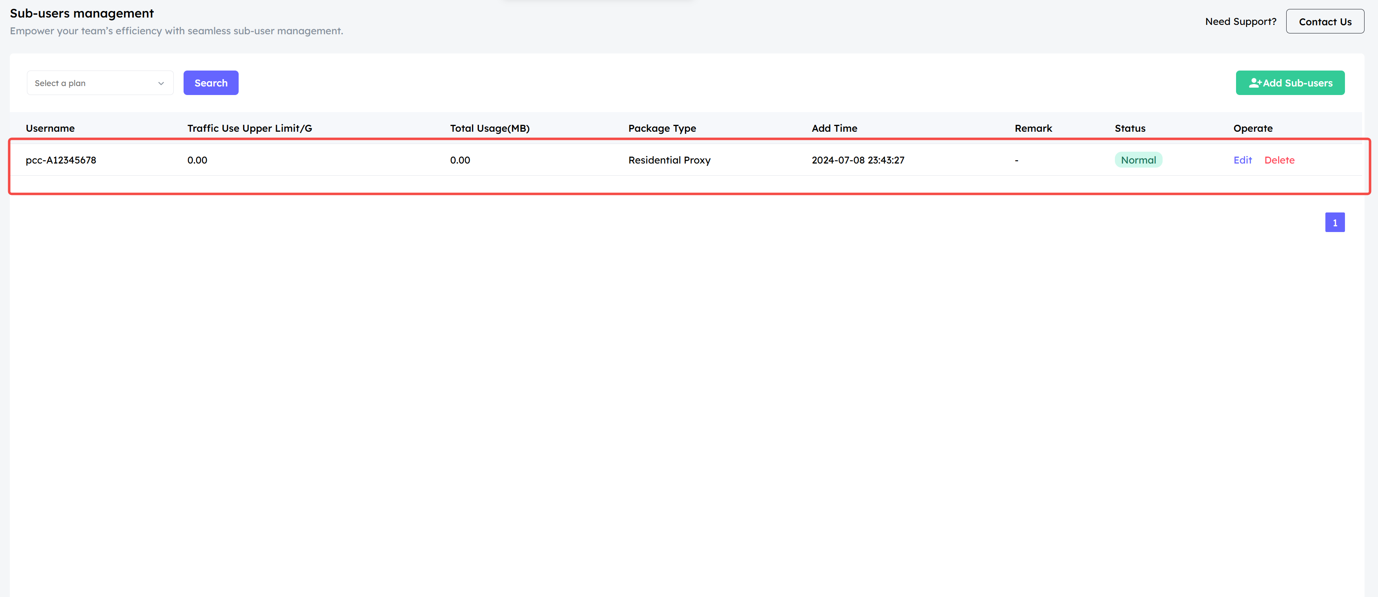This screenshot has height=597, width=1378.
Task: Click the Operate column header
Action: pos(1253,128)
